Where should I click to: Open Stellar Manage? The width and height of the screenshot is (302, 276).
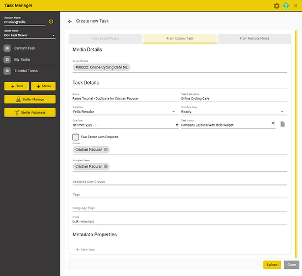pos(30,99)
